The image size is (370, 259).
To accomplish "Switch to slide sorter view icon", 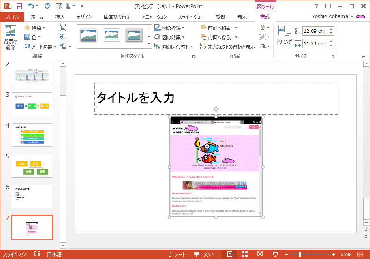I will 245,254.
